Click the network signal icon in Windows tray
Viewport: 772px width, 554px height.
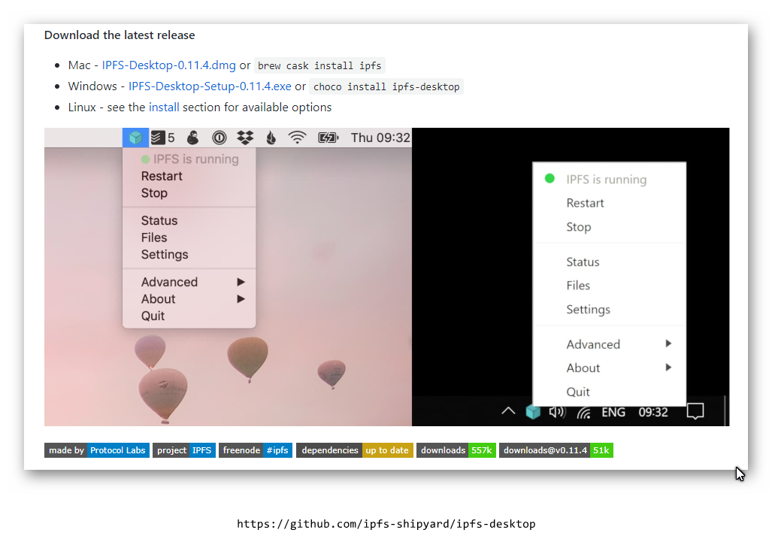pyautogui.click(x=584, y=413)
